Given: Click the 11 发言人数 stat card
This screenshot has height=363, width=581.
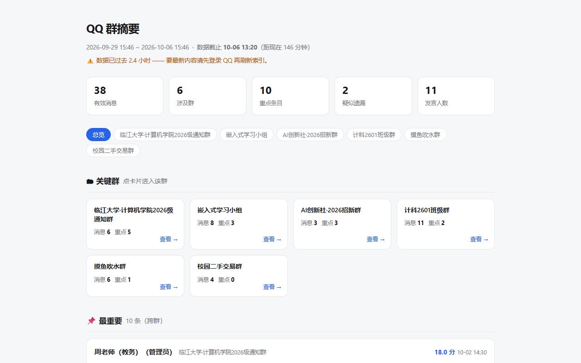Looking at the screenshot, I should point(456,96).
